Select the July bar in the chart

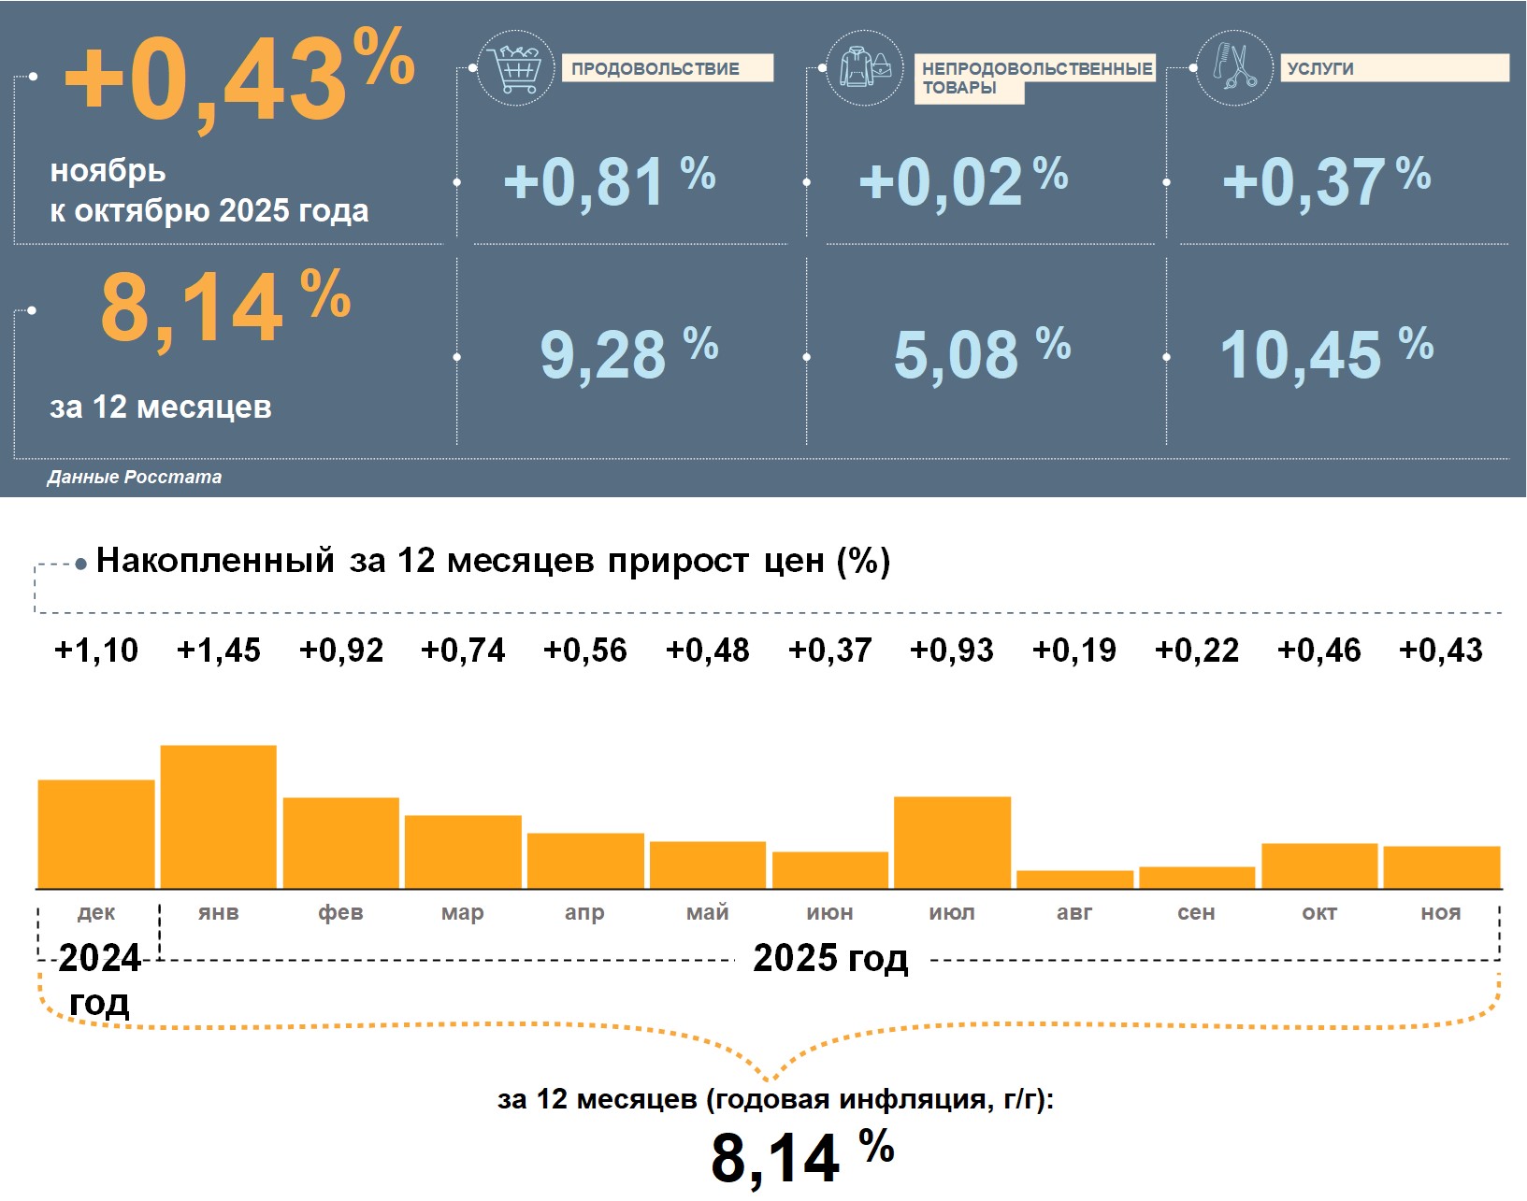(952, 841)
